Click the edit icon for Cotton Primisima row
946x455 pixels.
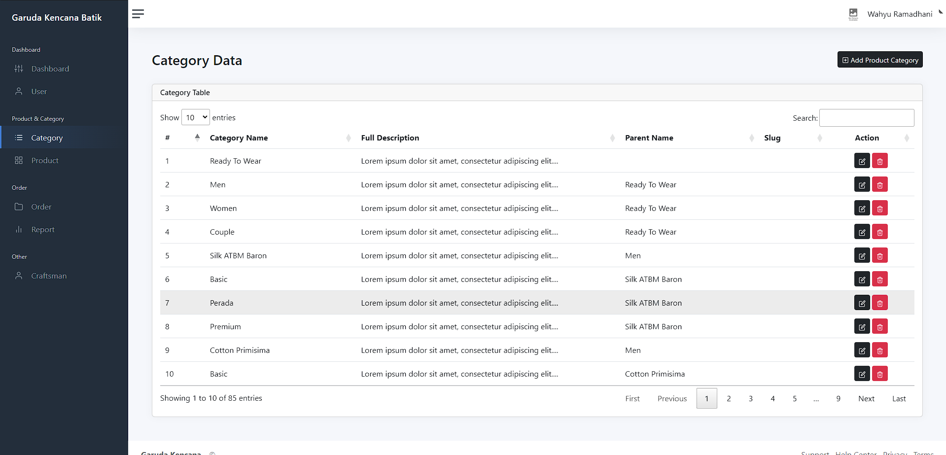[862, 350]
